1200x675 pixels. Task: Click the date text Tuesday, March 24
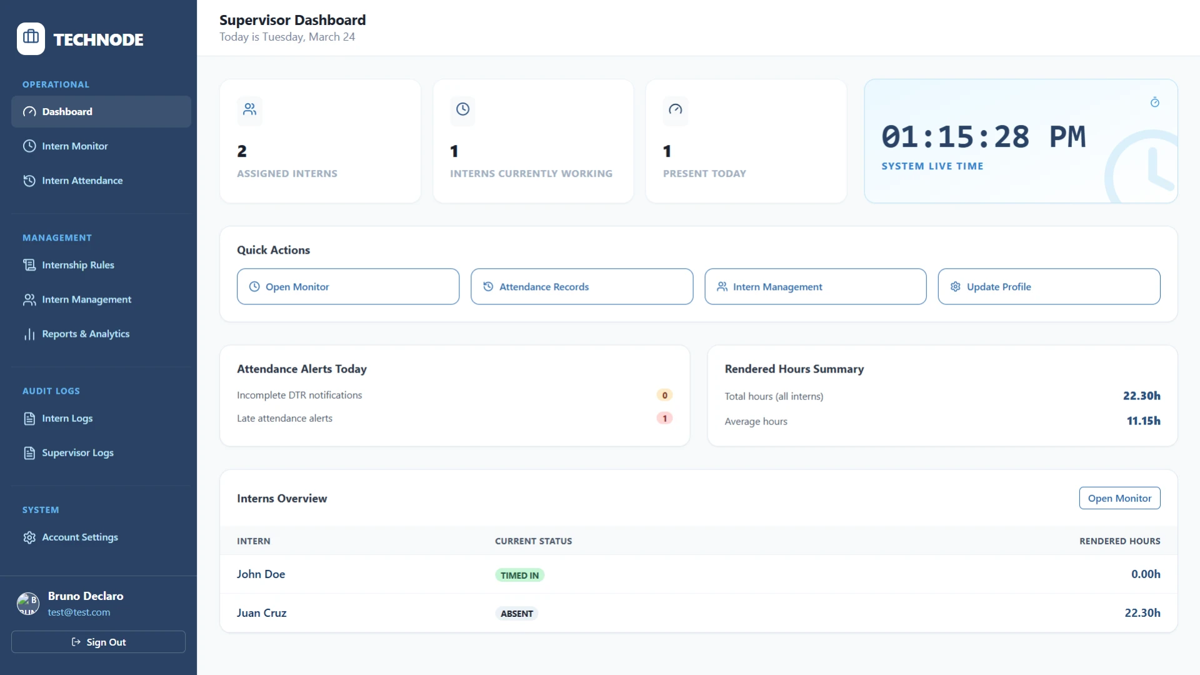point(309,37)
